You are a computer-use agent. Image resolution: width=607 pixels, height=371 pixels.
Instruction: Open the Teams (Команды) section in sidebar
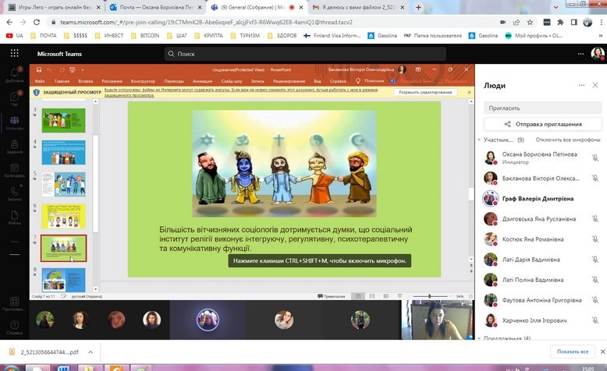tap(14, 122)
